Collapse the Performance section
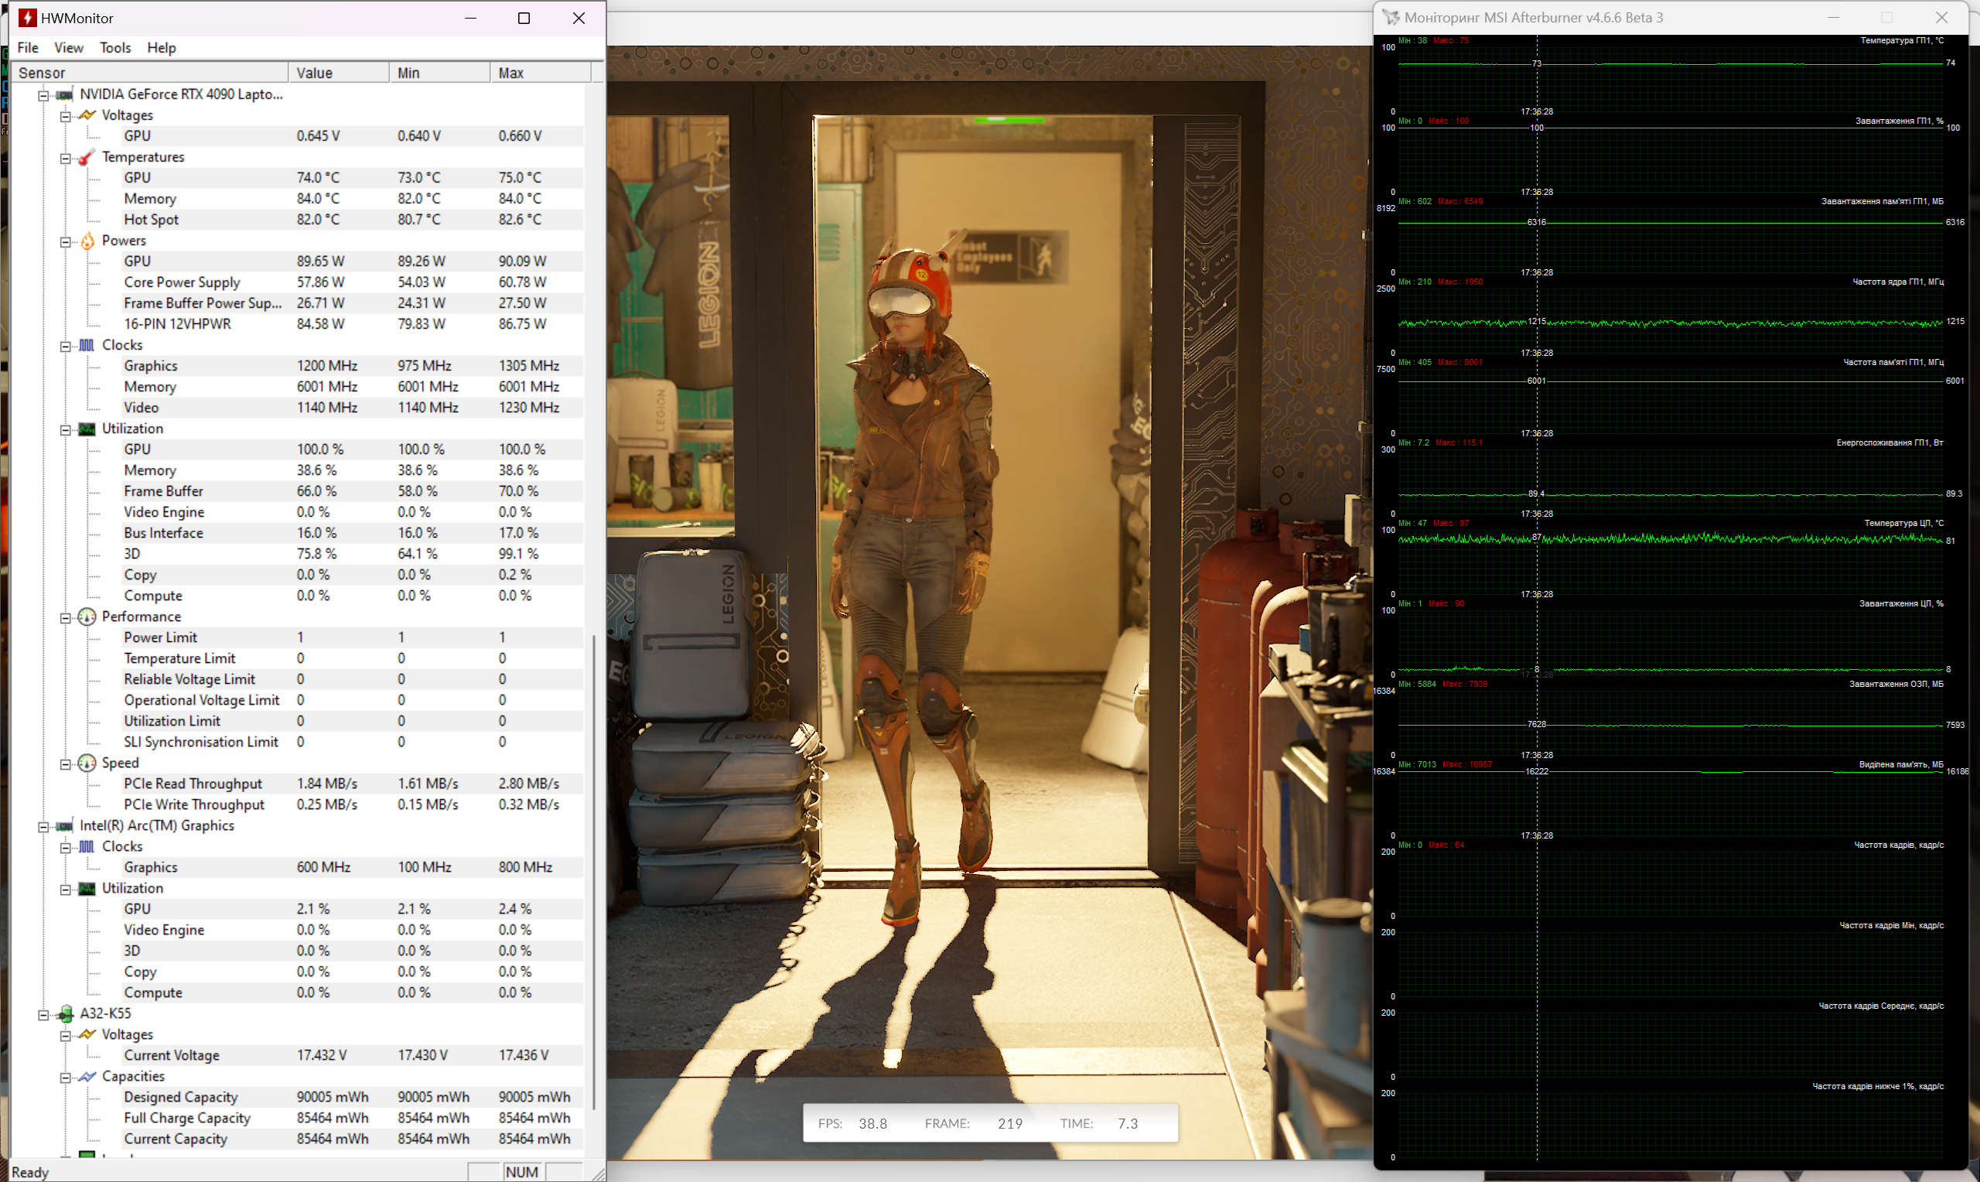The image size is (1980, 1182). [x=66, y=617]
